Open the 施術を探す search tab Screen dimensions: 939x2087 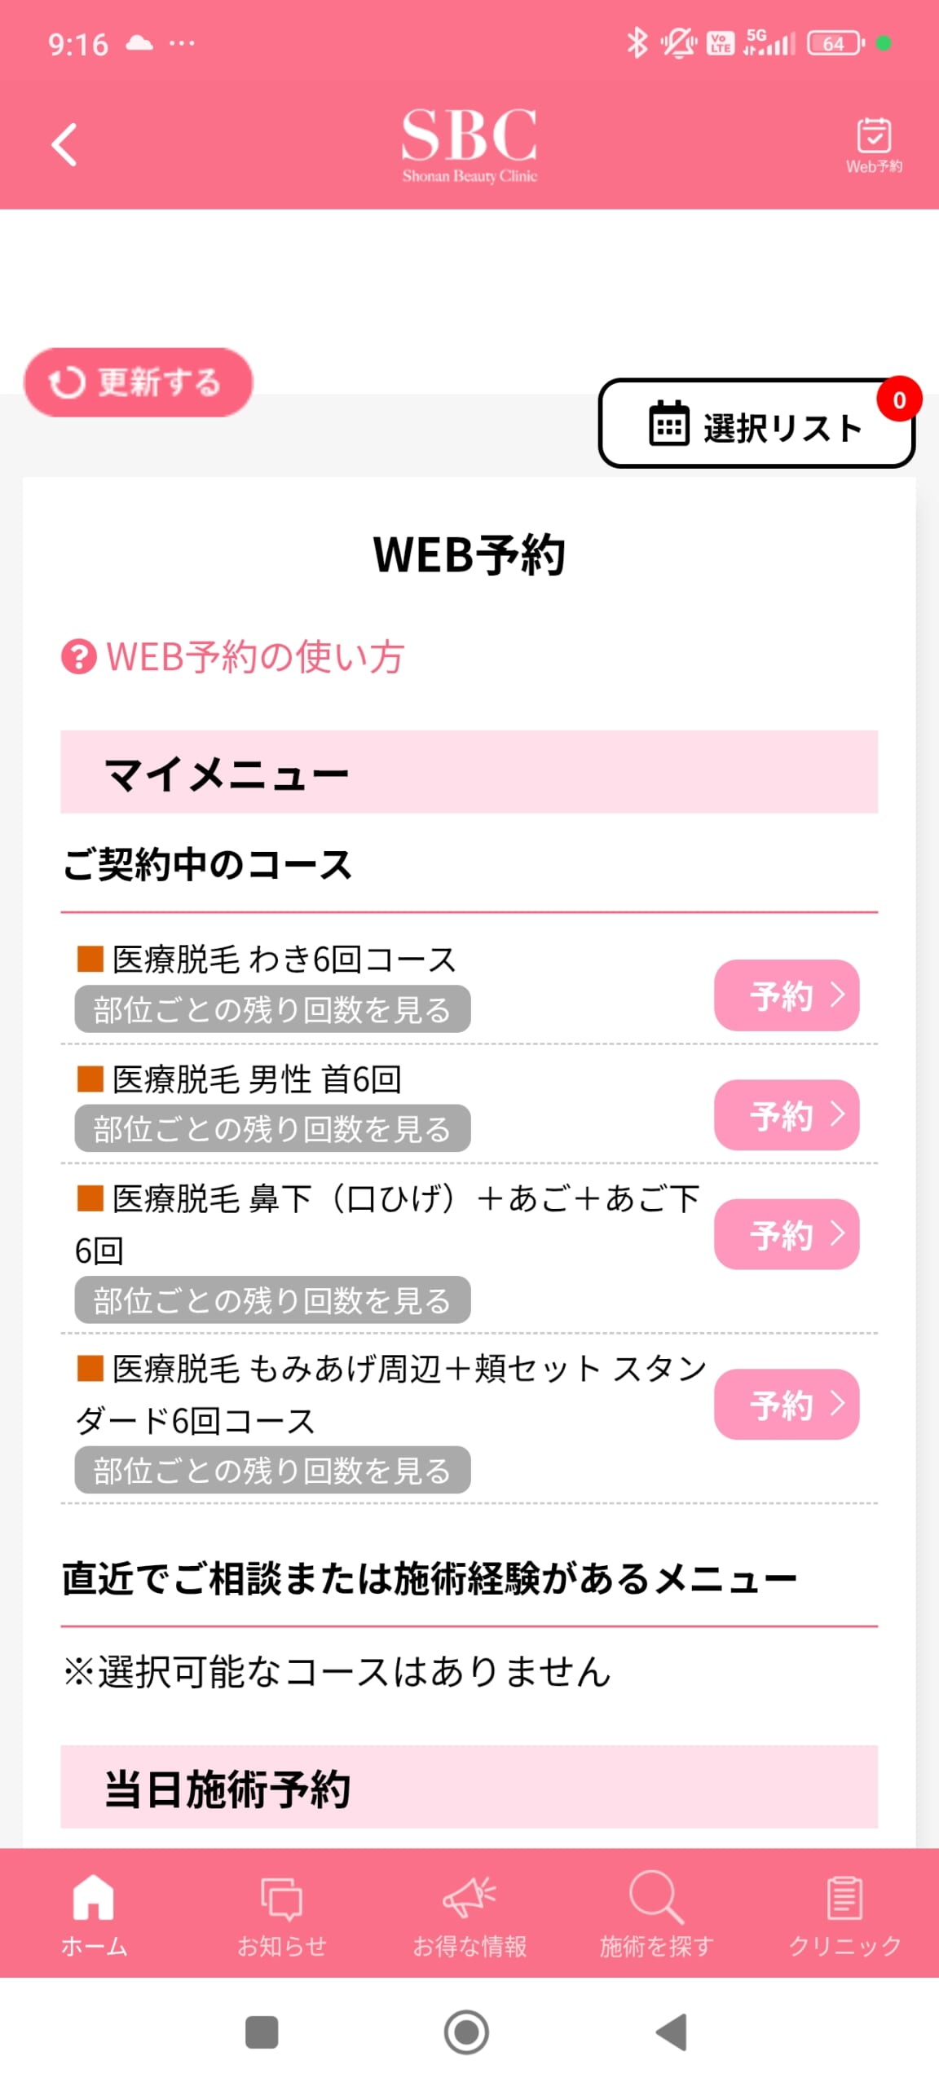(x=657, y=1910)
